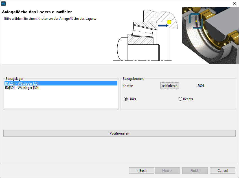Choose the Links radio option
This screenshot has height=178, width=239.
[126, 99]
